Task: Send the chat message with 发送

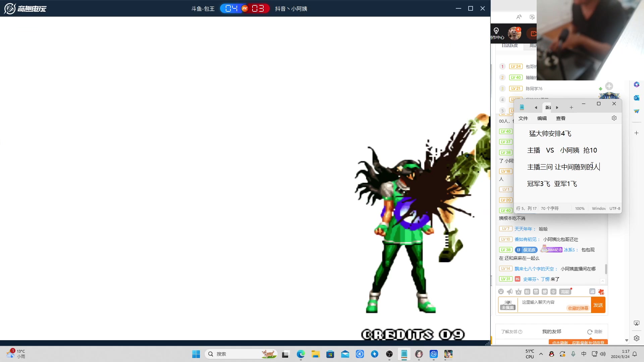Action: [598, 305]
